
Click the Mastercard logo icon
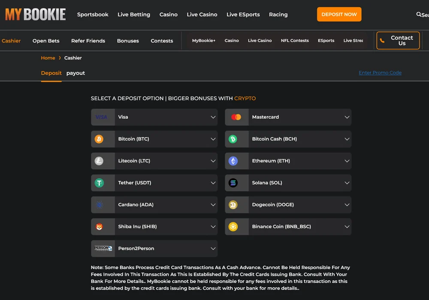[x=236, y=117]
